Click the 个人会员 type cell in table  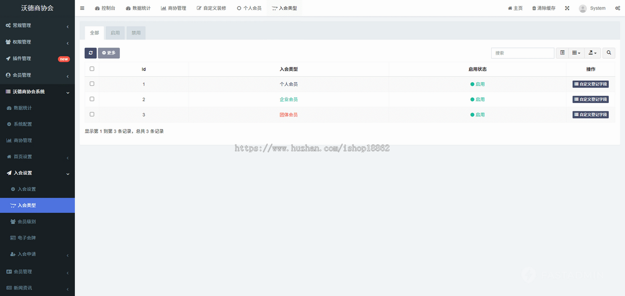pos(289,84)
